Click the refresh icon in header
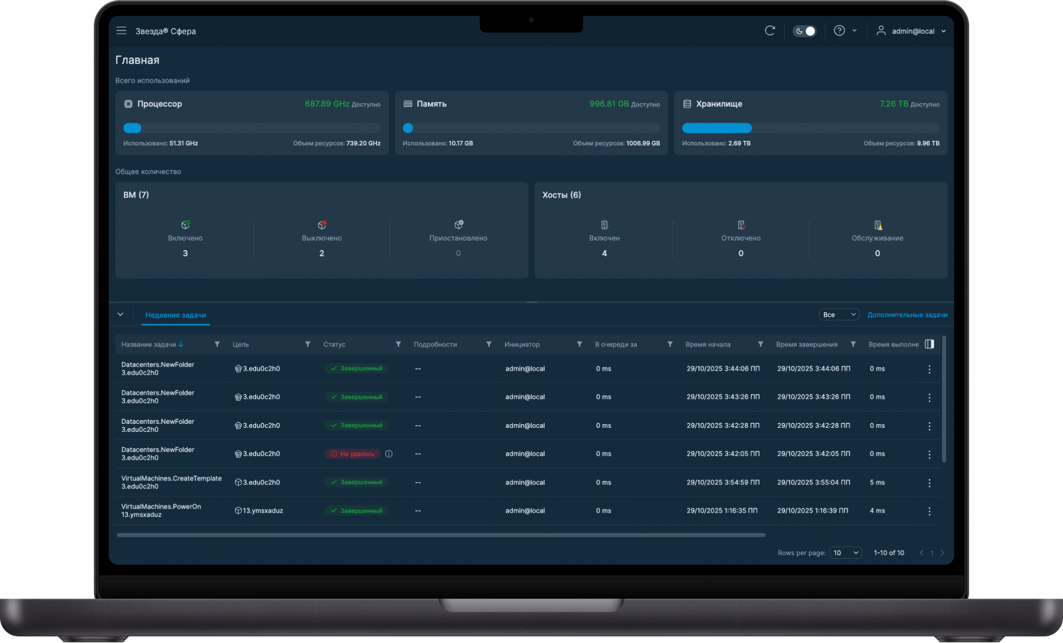The image size is (1063, 643). click(770, 31)
